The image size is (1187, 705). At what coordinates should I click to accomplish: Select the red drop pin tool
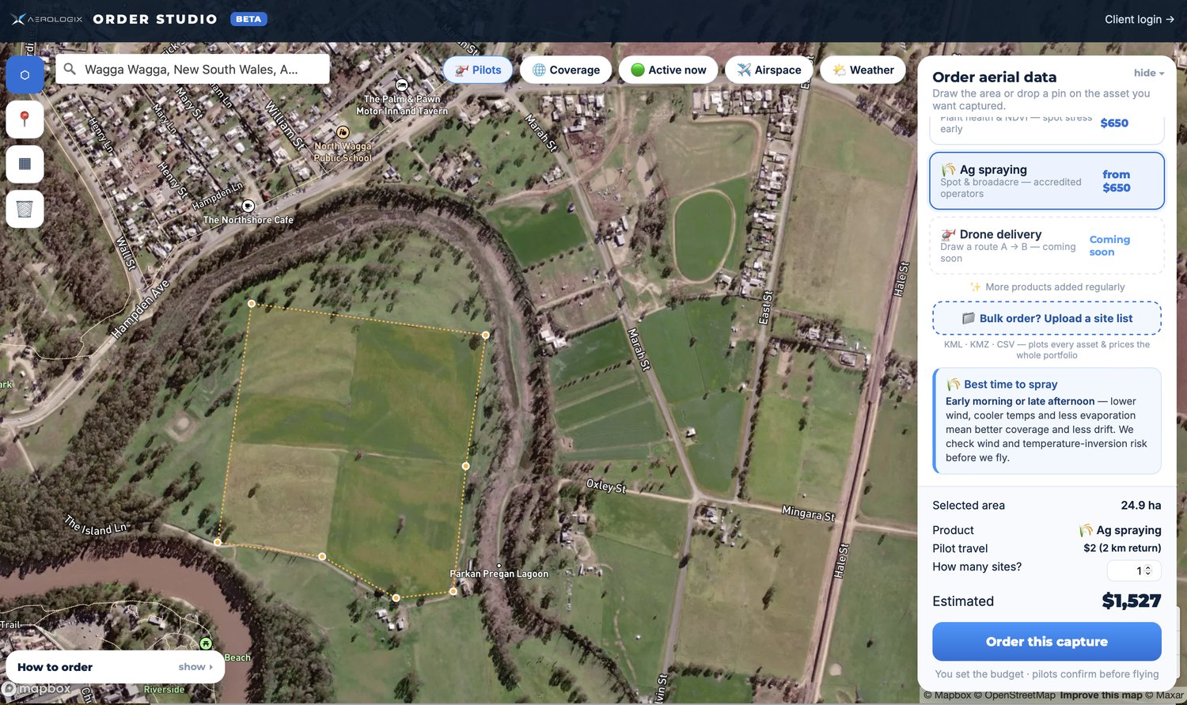(x=25, y=119)
